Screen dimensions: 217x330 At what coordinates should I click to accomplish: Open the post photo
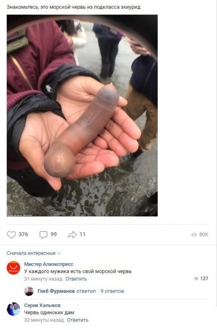tap(82, 115)
